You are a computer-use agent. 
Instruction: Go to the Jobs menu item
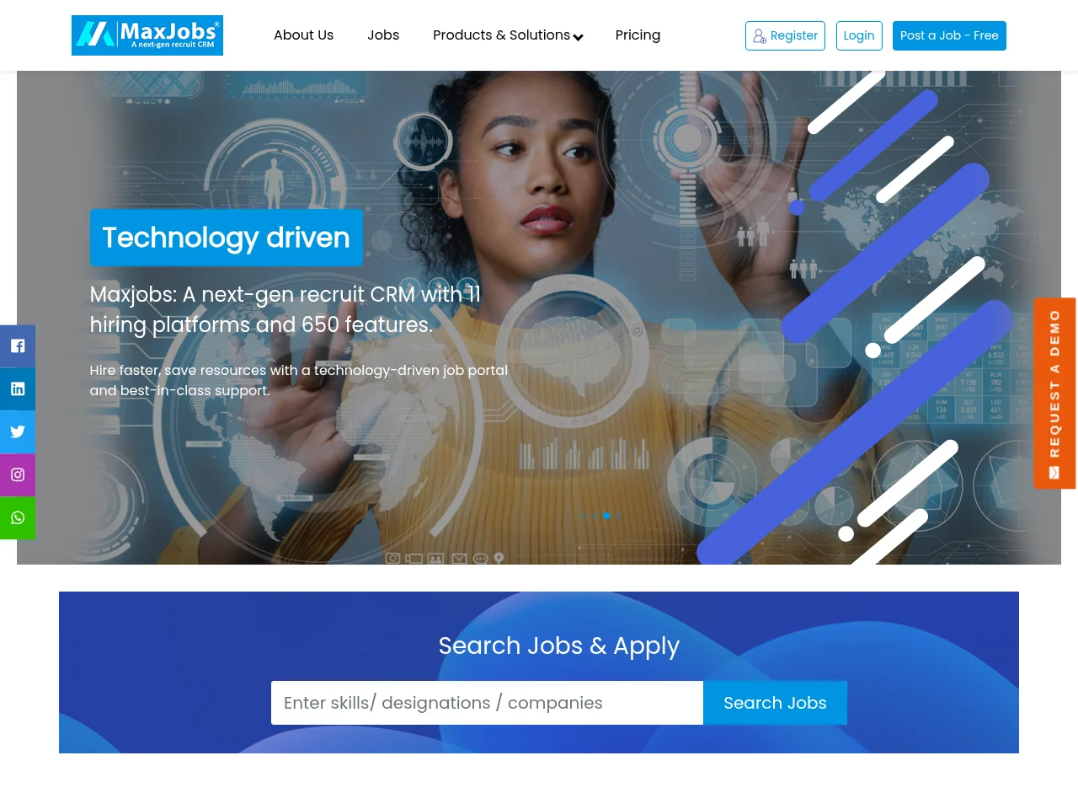coord(383,35)
